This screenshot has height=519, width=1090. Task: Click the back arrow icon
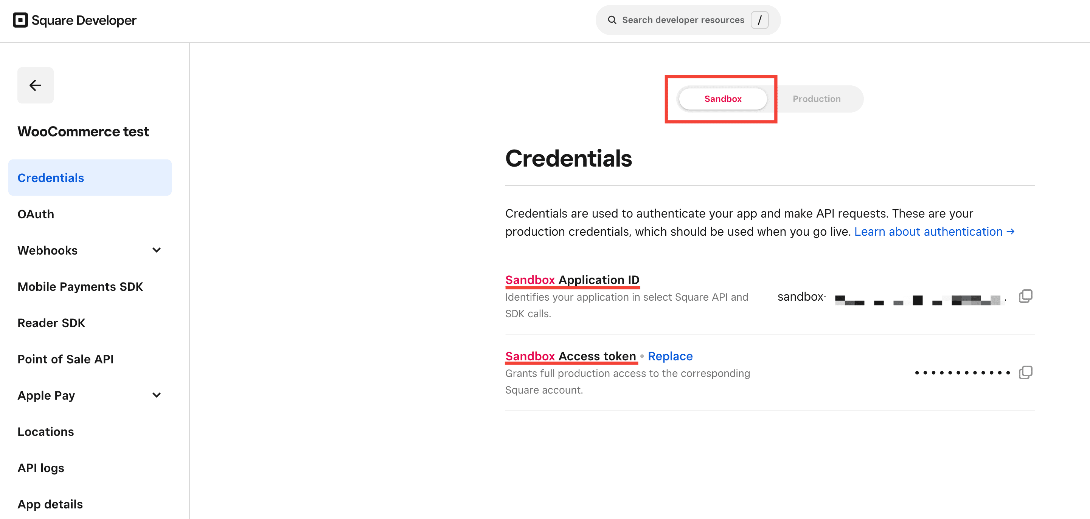[x=35, y=85]
